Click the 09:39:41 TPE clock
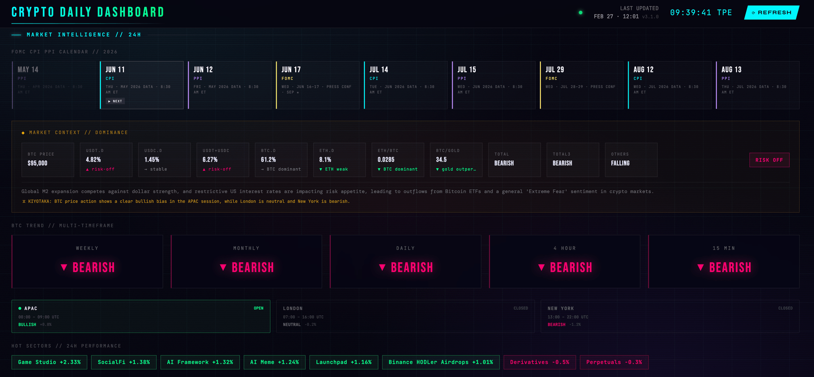Viewport: 814px width, 377px height. (x=701, y=13)
